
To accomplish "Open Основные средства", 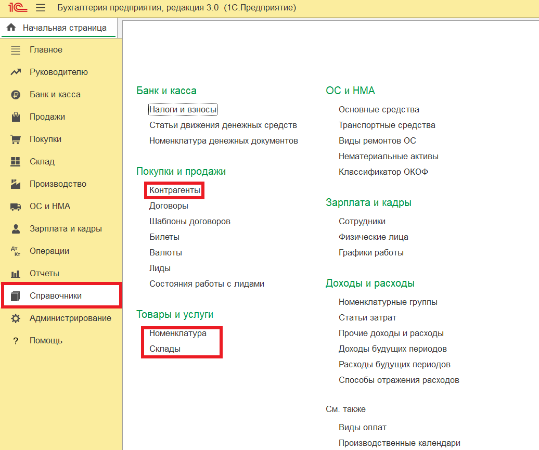I will click(379, 110).
